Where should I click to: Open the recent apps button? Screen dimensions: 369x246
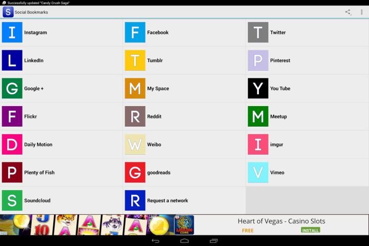pyautogui.click(x=214, y=241)
